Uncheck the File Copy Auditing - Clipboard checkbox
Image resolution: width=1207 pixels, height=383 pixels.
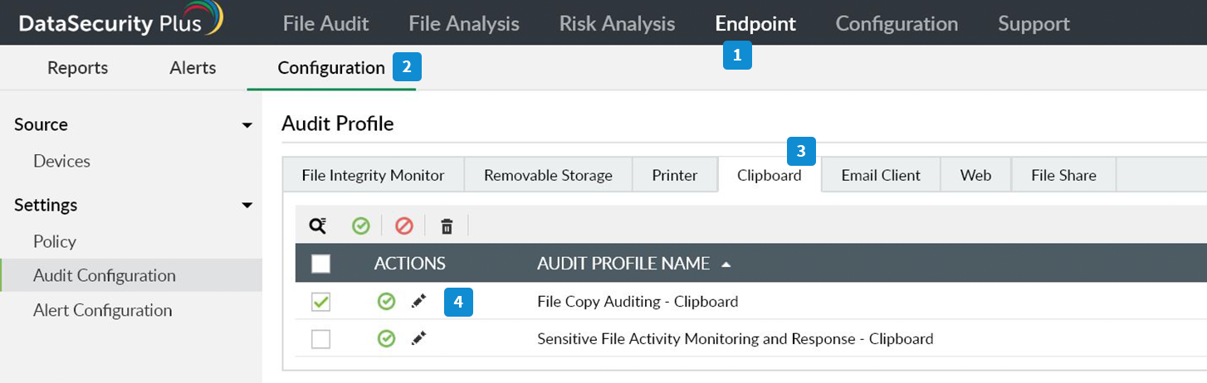coord(320,302)
